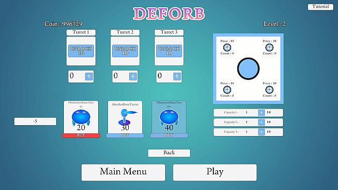Buy the 20-coin turret with red BUY
This screenshot has height=190, width=338.
tap(81, 135)
